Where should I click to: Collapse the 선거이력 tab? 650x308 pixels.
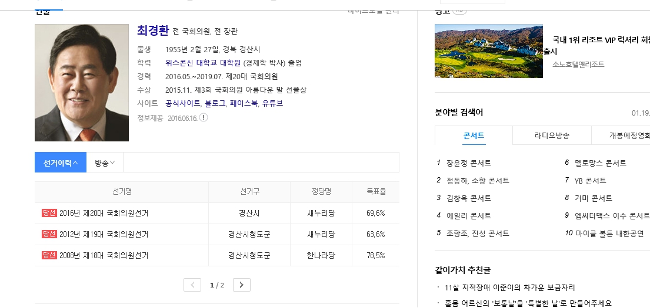(61, 163)
